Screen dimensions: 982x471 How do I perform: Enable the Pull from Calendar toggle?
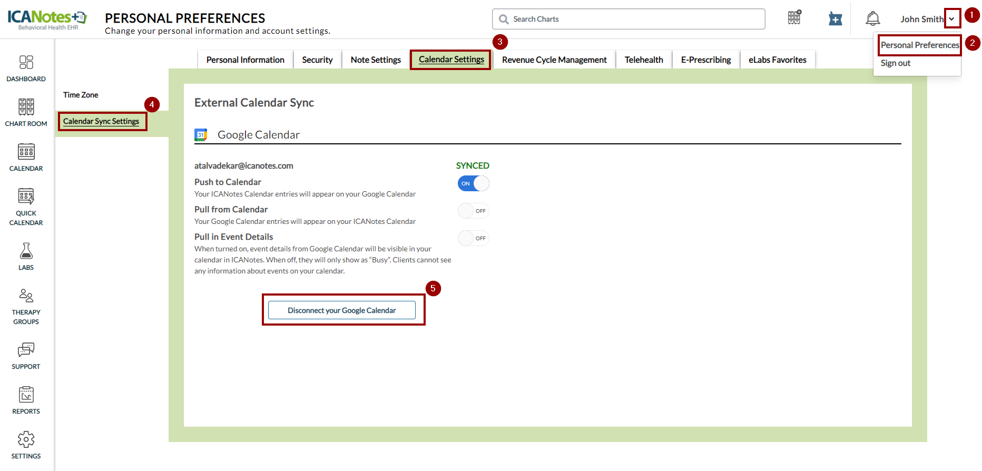point(473,211)
